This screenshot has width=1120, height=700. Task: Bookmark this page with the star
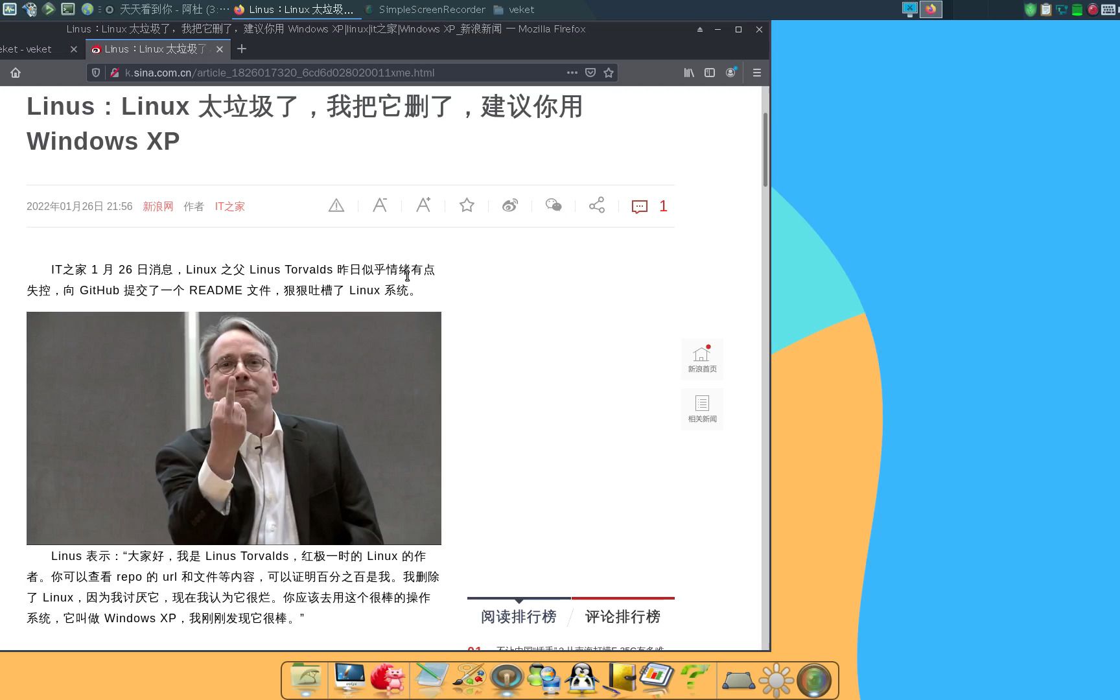click(x=609, y=73)
